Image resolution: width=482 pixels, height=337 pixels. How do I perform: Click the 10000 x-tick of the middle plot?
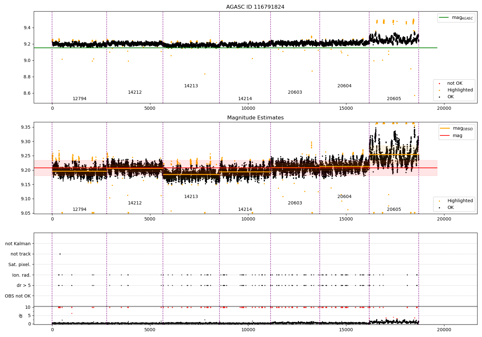(x=248, y=219)
